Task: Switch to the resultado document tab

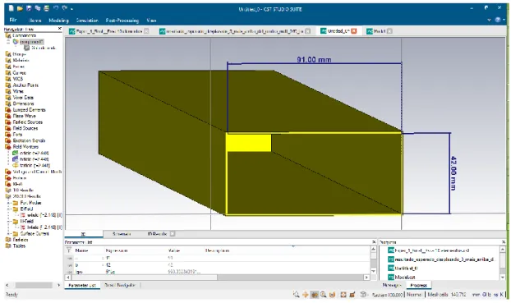Action: click(235, 31)
